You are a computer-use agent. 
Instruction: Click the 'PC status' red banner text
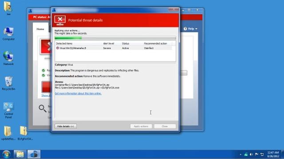point(42,17)
